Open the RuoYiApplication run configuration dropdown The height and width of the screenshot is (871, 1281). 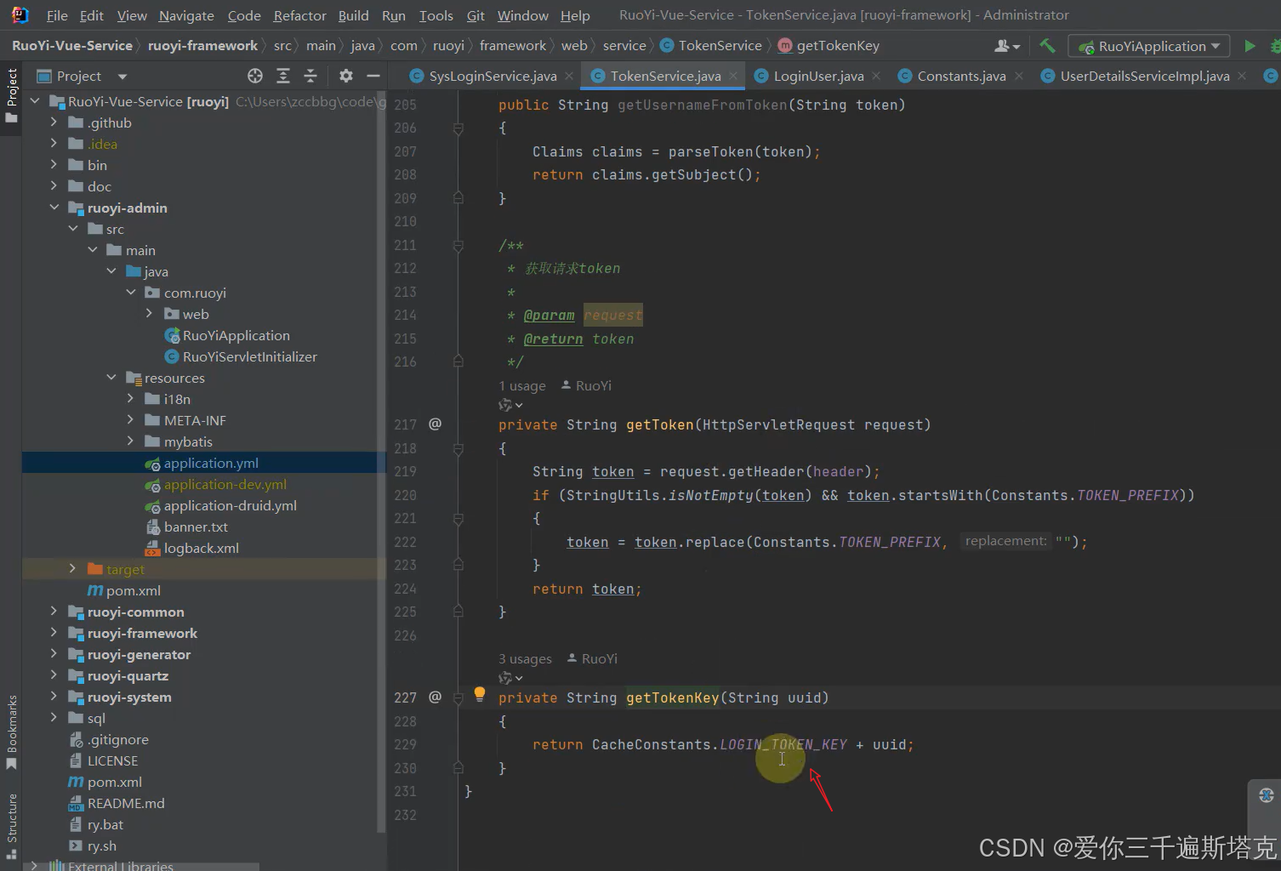pos(1150,46)
